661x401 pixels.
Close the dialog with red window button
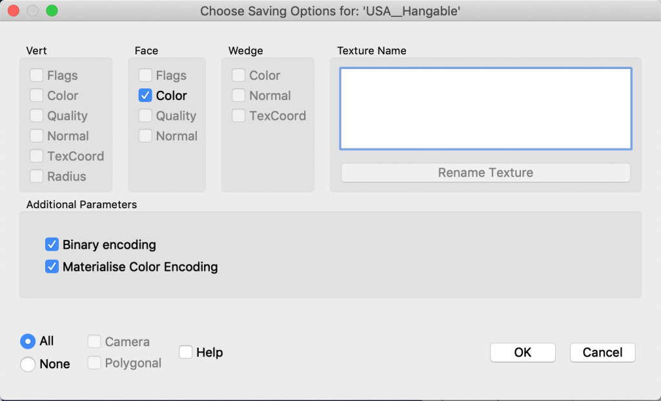pos(14,10)
